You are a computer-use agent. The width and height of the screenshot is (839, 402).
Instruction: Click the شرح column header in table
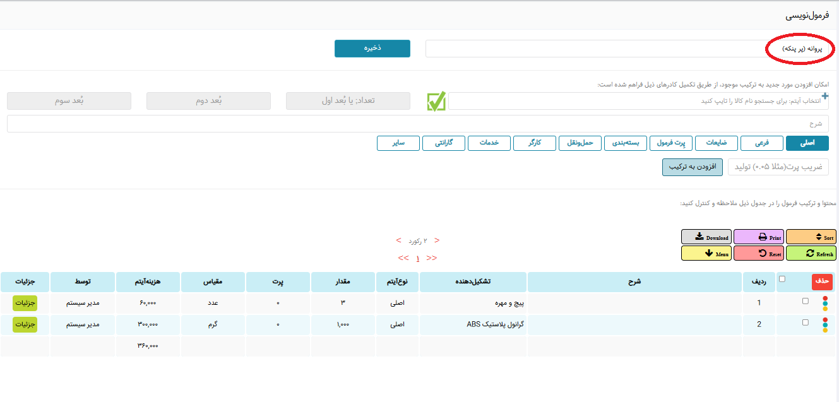[634, 282]
